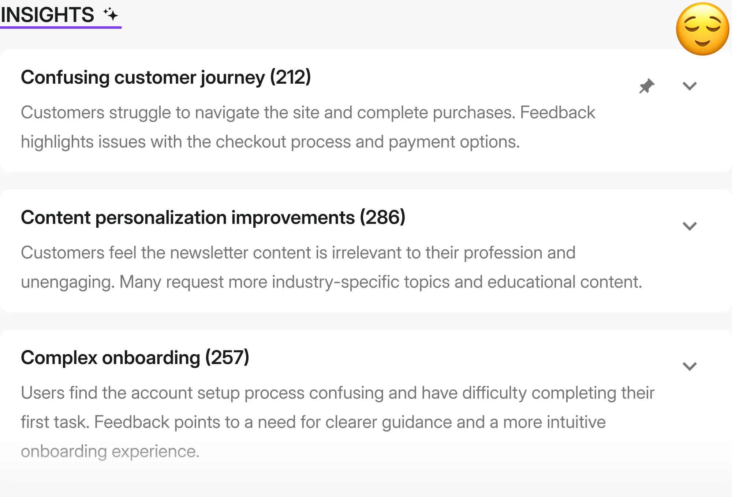Expand the Content personalization improvements insight
Screen dimensions: 732x497
pos(690,227)
